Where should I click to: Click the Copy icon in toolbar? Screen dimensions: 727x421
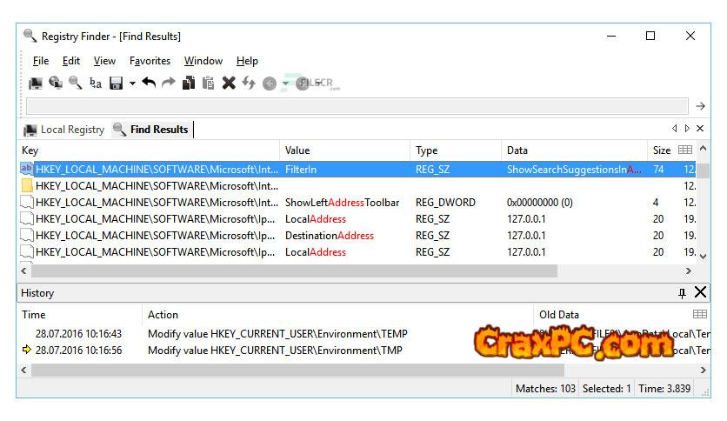point(189,84)
